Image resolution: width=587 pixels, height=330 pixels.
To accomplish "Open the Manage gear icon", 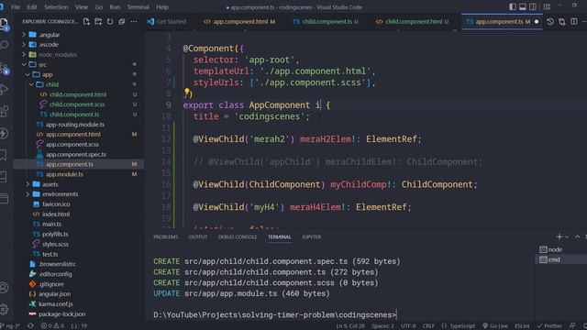I will [x=4, y=310].
